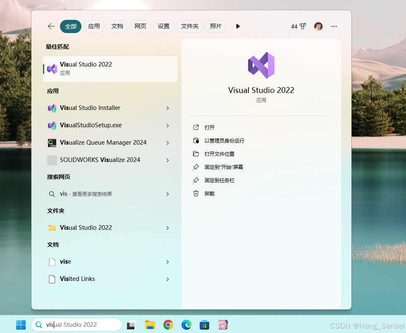Switch to the 设置 filter tab
Screen dimensions: 406x333
[164, 26]
